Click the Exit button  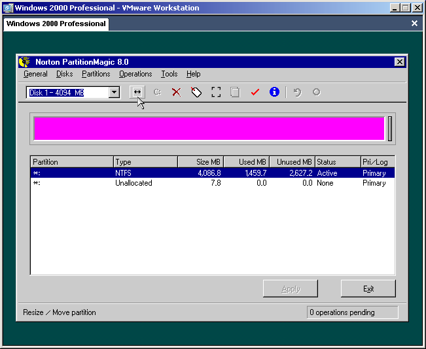pyautogui.click(x=368, y=289)
